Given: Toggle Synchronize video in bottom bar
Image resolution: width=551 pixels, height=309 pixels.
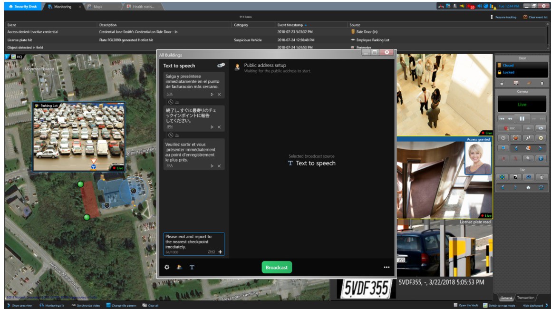Looking at the screenshot, I should coord(85,305).
